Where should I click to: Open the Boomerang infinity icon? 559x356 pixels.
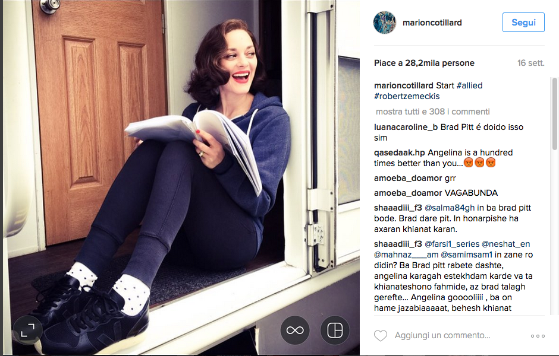pyautogui.click(x=295, y=330)
